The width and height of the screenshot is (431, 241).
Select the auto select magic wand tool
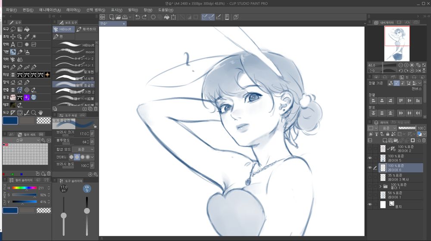point(34,37)
